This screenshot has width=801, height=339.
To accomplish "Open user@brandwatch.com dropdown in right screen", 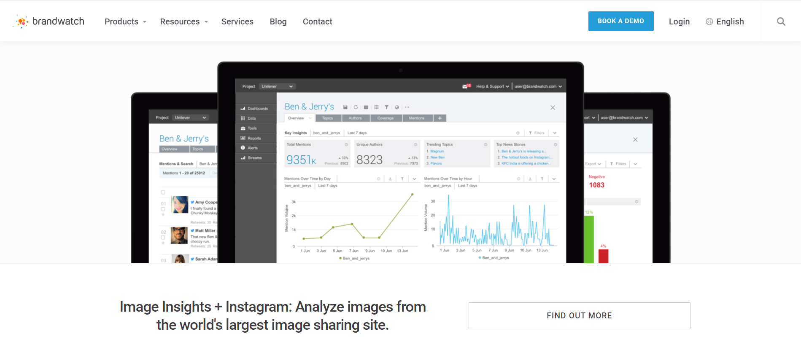I will (x=624, y=118).
